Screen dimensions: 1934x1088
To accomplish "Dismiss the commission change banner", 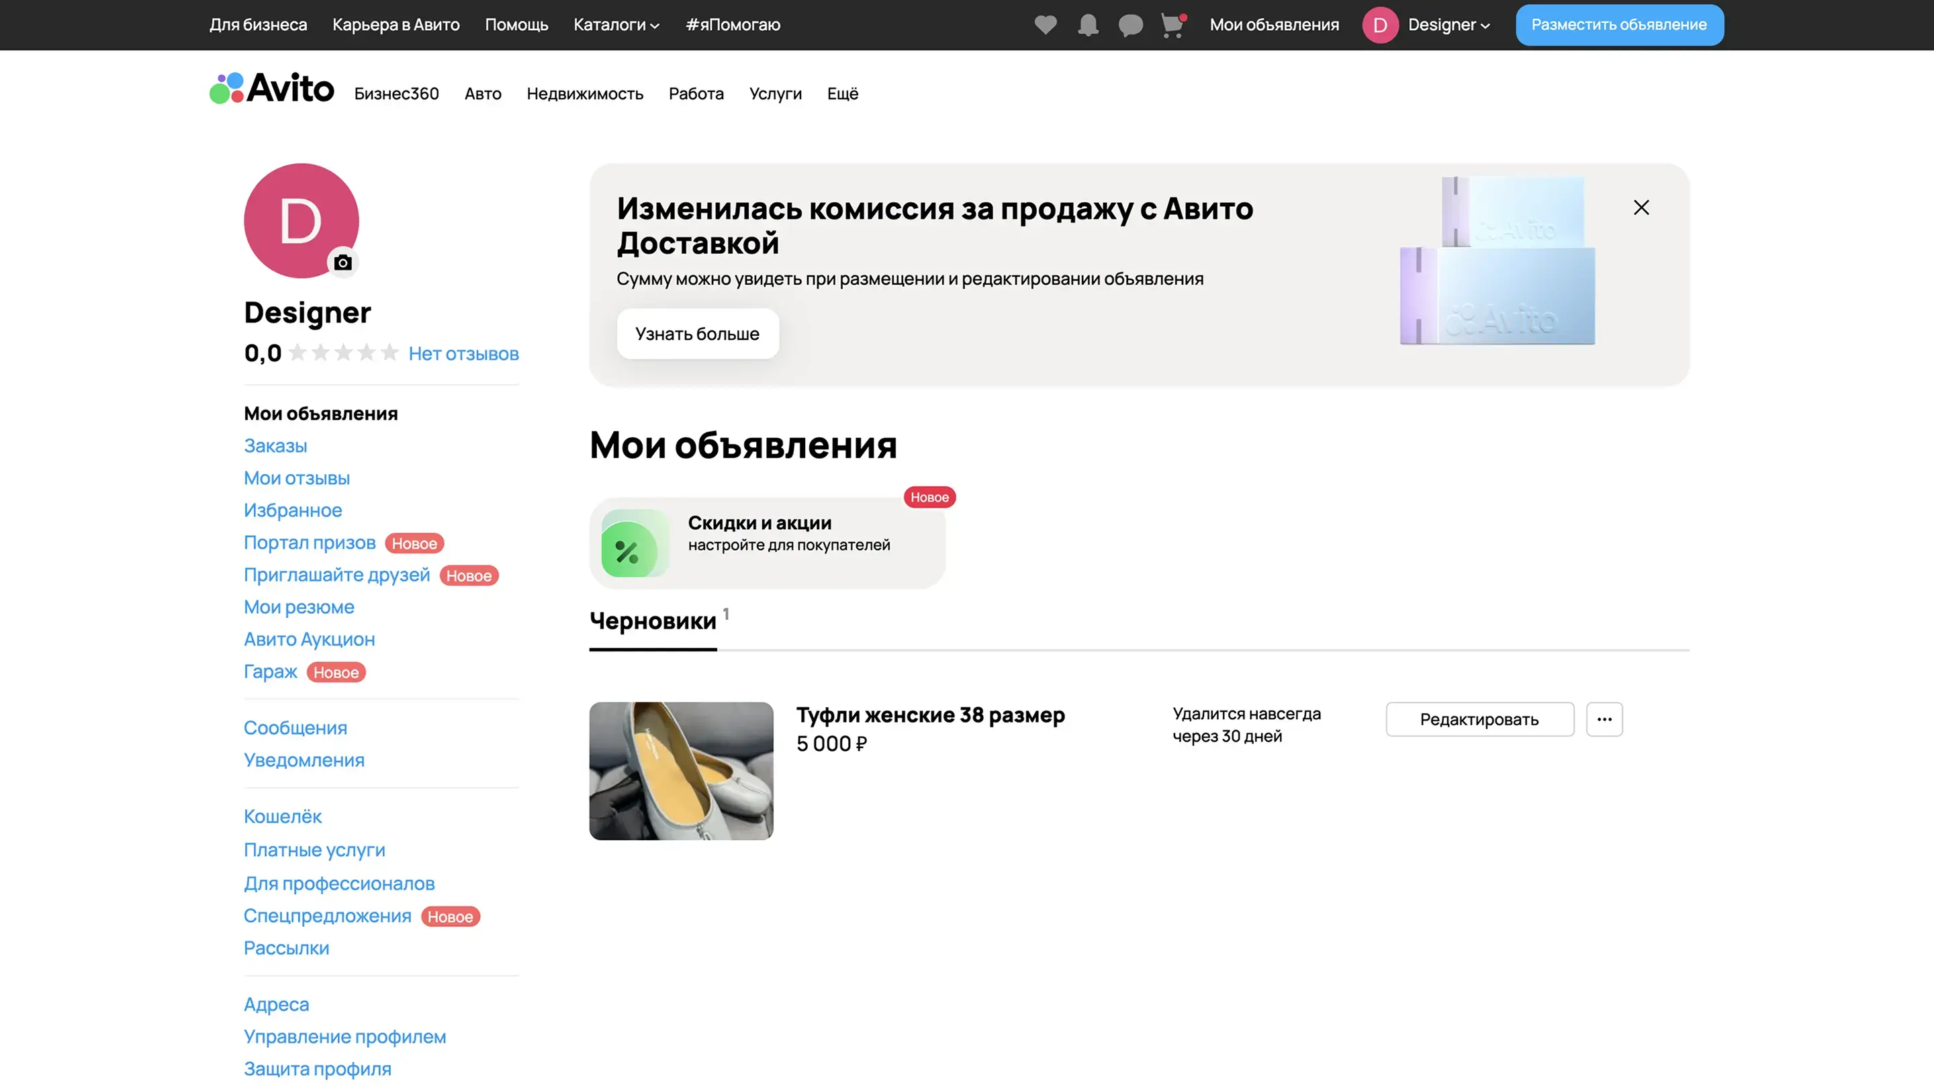I will [1641, 208].
